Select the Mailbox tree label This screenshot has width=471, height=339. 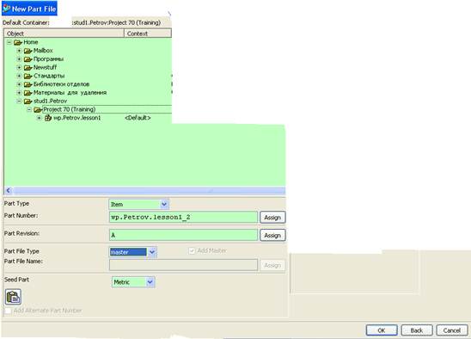43,51
